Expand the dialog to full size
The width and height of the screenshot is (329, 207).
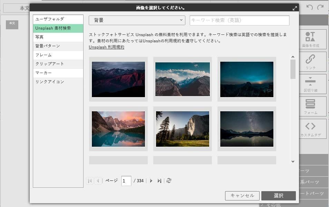pos(294,8)
